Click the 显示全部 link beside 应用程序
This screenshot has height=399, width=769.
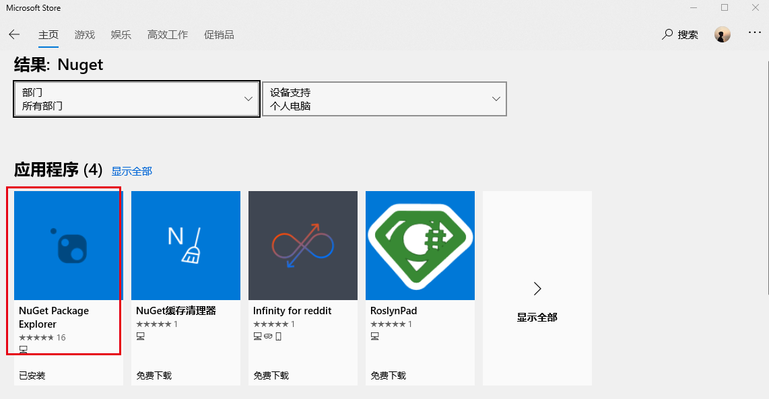click(x=132, y=171)
